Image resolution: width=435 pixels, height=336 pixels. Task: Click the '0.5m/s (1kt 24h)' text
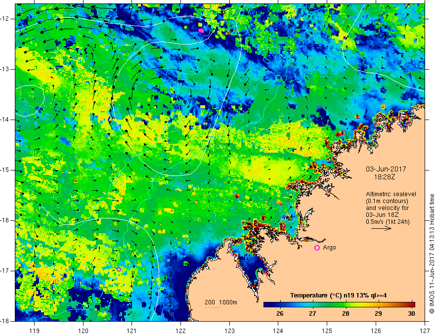(388, 222)
